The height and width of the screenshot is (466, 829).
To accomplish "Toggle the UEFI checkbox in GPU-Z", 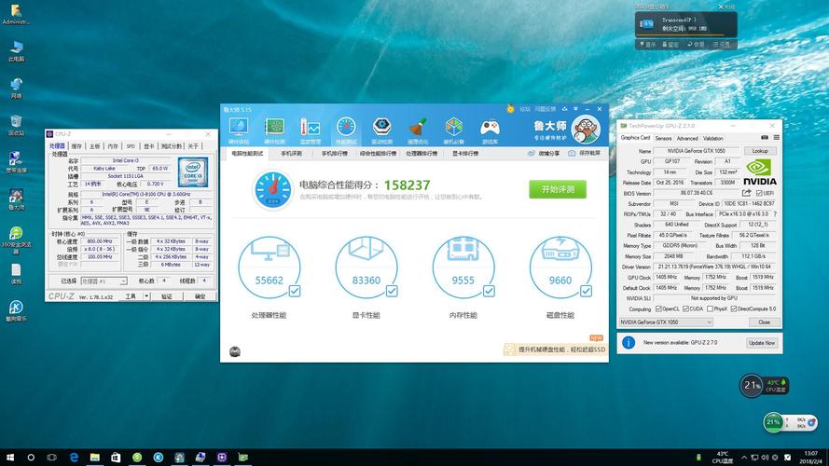I will (759, 193).
